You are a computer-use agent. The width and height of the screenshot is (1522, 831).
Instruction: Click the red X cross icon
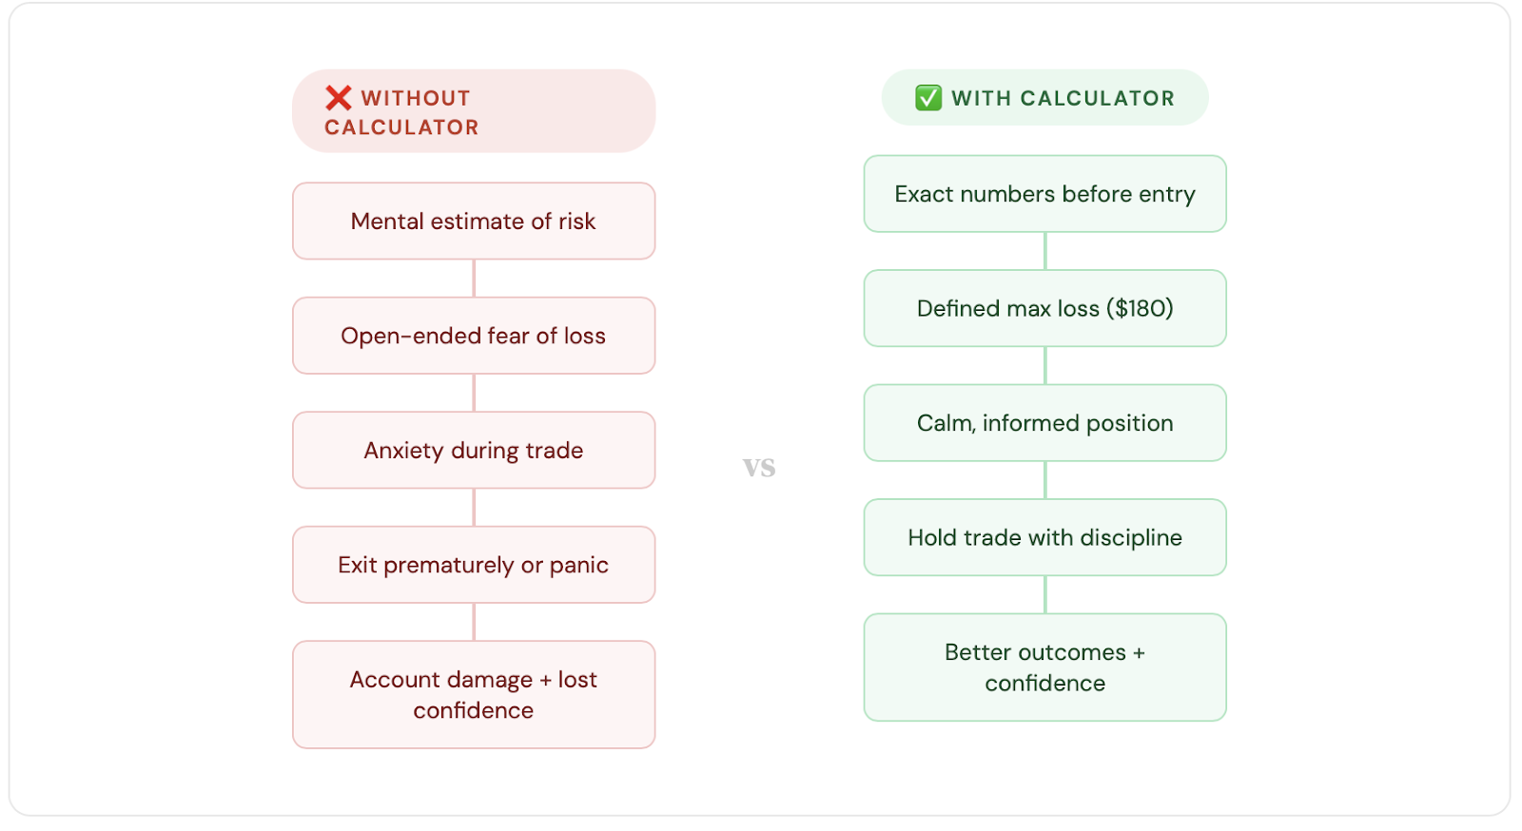click(x=339, y=98)
